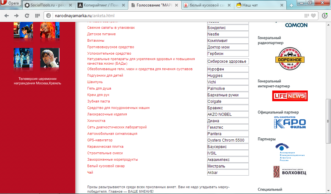331x194 pixels.
Task: Click the Белый кусковой сахар link
Action: (106, 166)
